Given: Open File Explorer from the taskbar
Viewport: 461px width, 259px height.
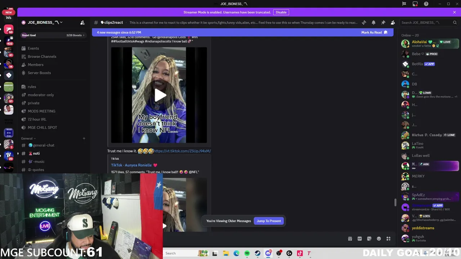Looking at the screenshot, I should point(226,253).
